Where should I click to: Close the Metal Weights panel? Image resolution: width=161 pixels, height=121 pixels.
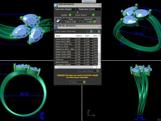[100, 27]
